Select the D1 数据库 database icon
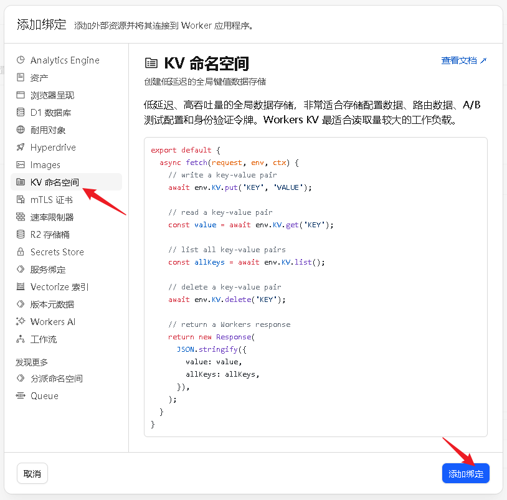Viewport: 507px width, 500px height. [21, 113]
